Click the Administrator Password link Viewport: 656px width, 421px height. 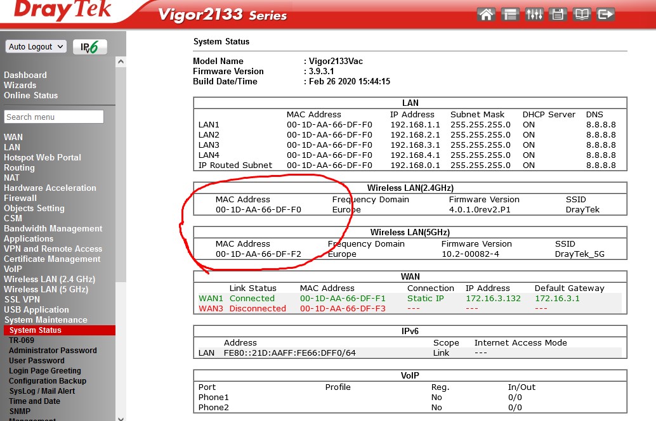click(53, 351)
